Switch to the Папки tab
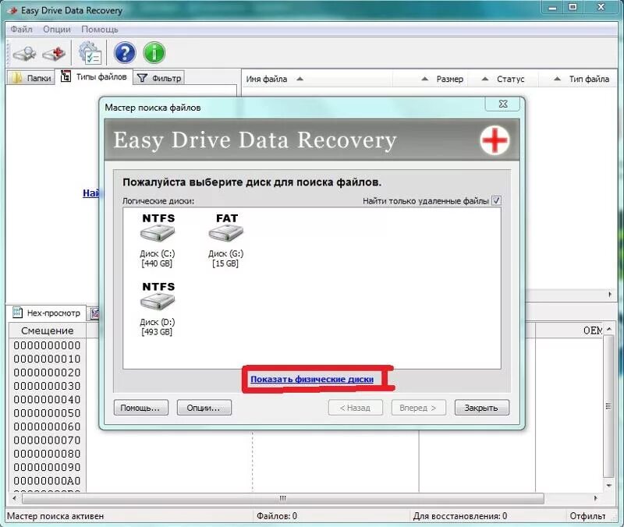Image resolution: width=624 pixels, height=527 pixels. [30, 78]
